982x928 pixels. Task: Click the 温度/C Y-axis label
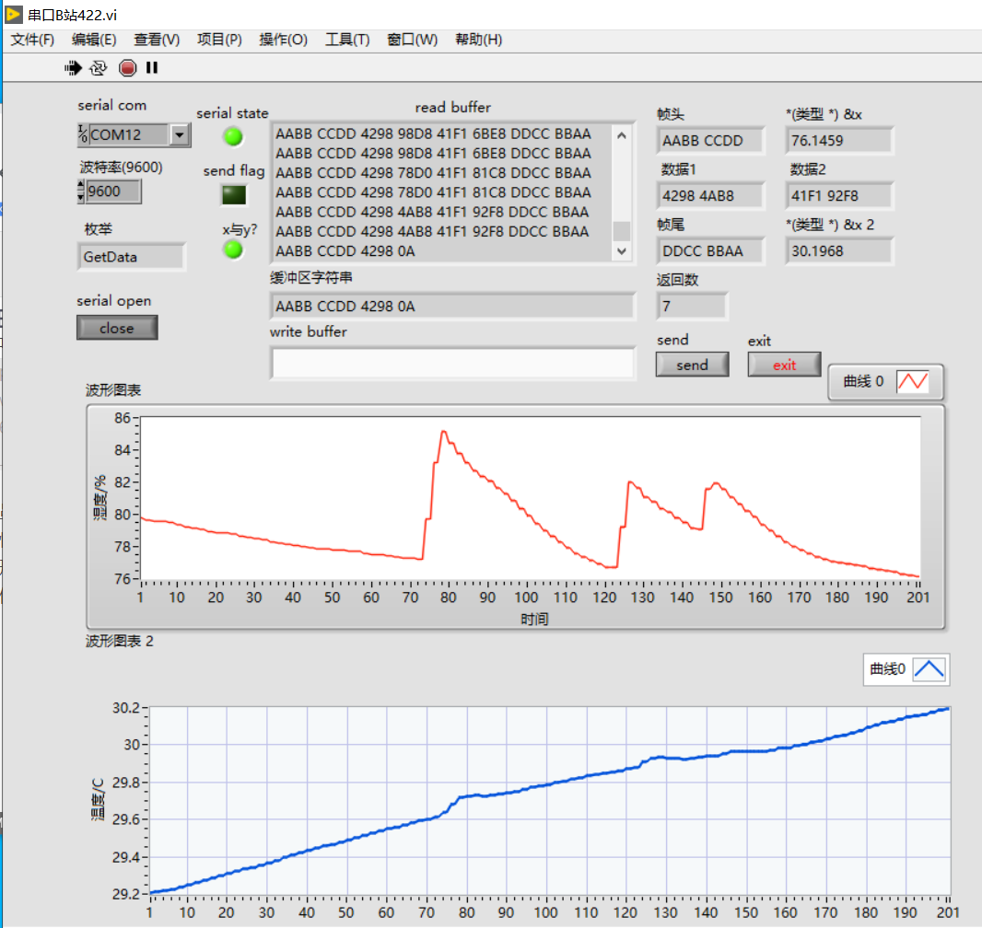[x=99, y=798]
